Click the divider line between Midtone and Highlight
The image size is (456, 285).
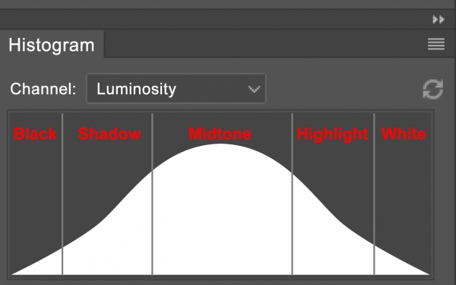coord(293,194)
